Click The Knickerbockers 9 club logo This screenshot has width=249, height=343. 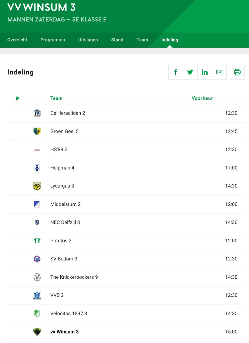(x=37, y=277)
